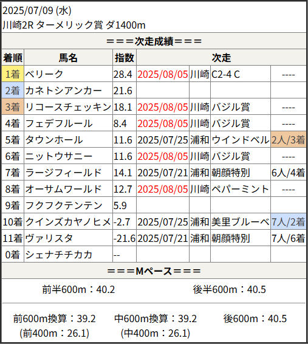Viewport: 308px width, 344px height.
Task: Select the highlighted 2人/3着 result cell
Action: click(x=289, y=140)
